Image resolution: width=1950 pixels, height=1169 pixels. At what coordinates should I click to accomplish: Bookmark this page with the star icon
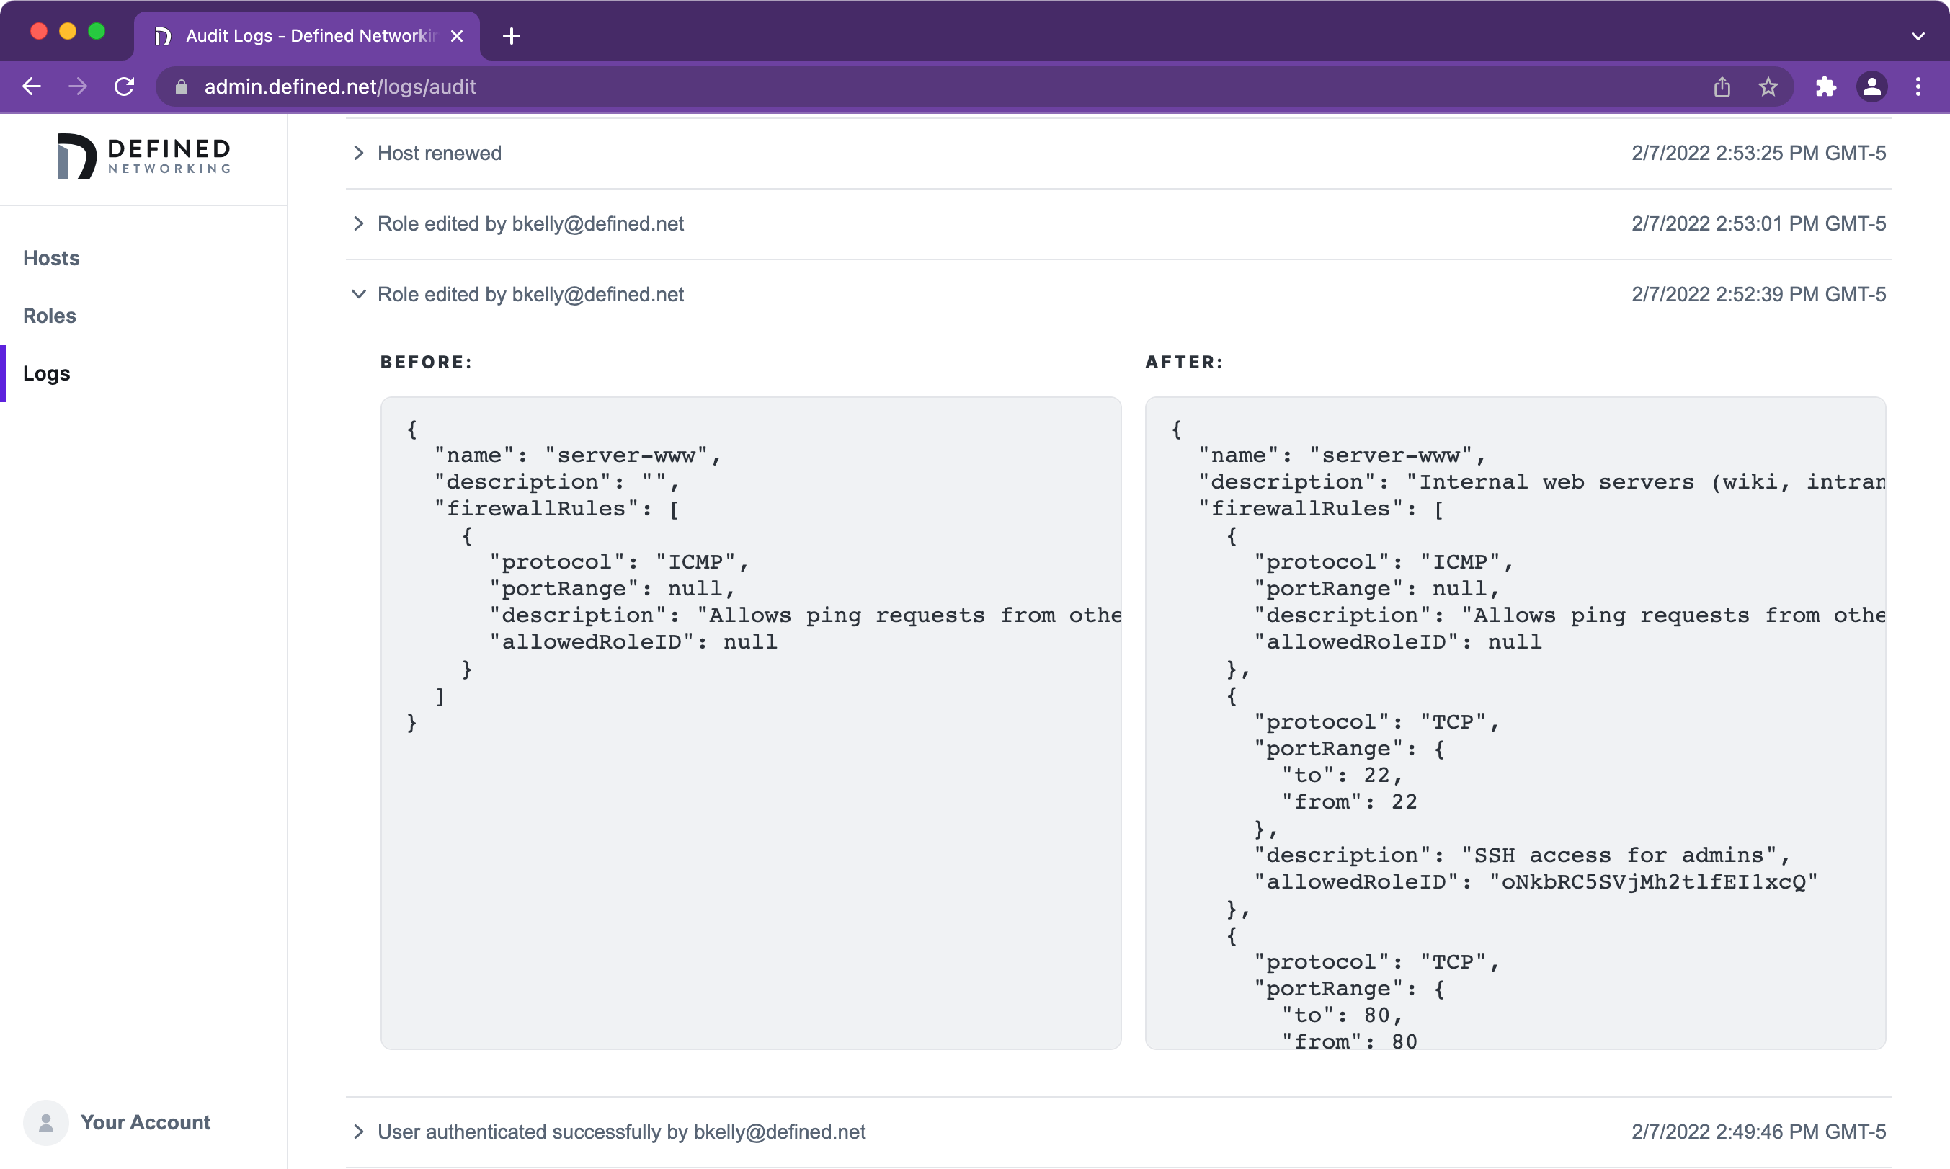[x=1768, y=86]
